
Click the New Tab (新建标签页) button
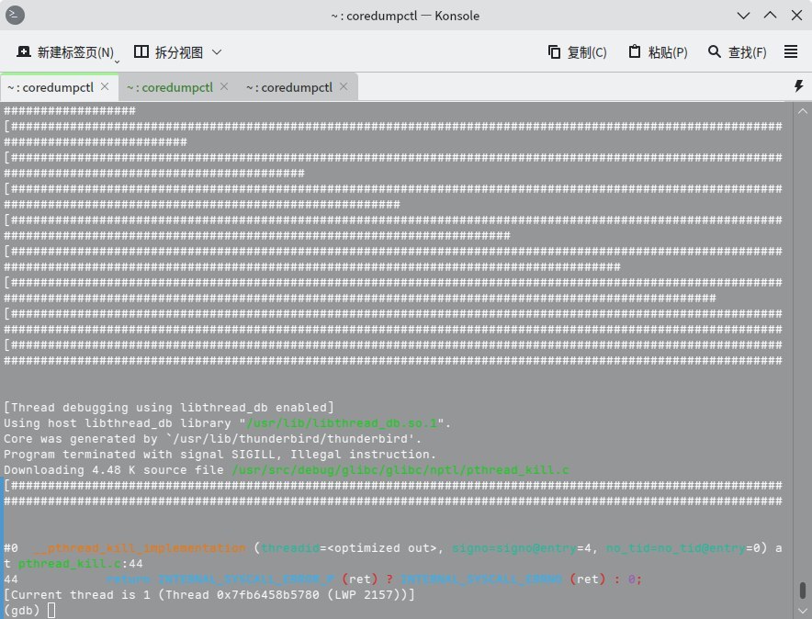64,52
